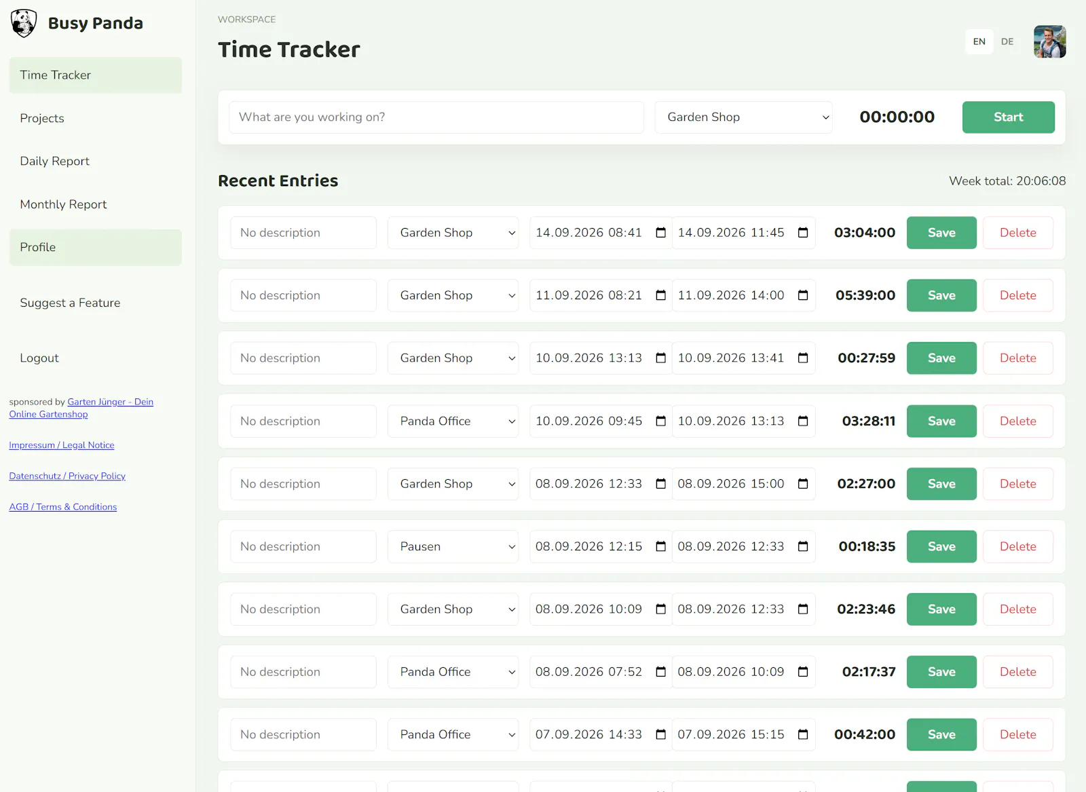Open calendar picker for start 14.09.2026 08:41
The height and width of the screenshot is (792, 1086).
tap(660, 233)
